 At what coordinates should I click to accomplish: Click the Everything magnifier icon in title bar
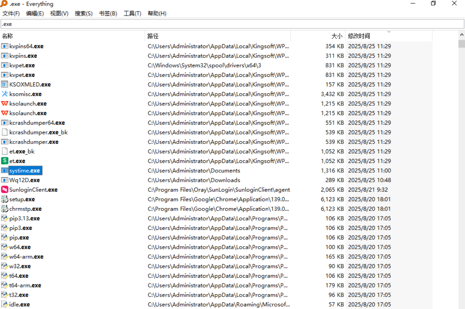pyautogui.click(x=4, y=4)
